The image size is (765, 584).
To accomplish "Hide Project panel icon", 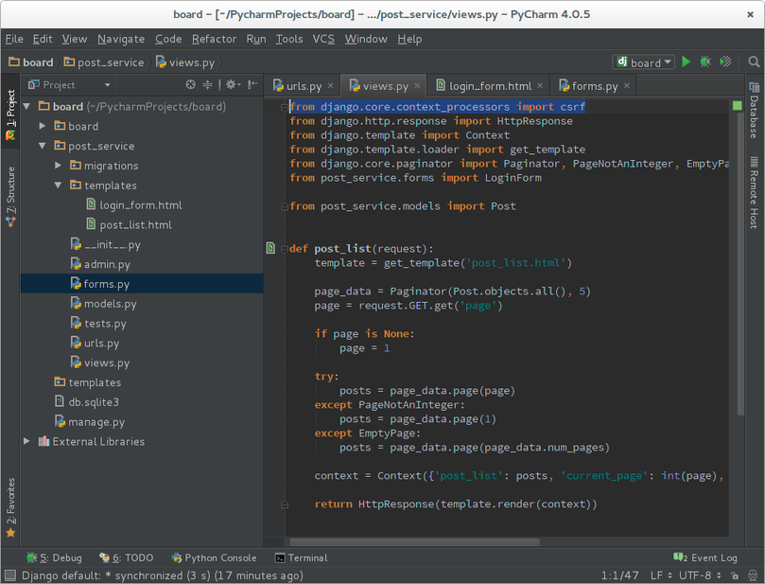I will pyautogui.click(x=252, y=85).
